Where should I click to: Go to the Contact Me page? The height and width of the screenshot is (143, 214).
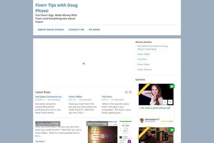tap(76, 30)
